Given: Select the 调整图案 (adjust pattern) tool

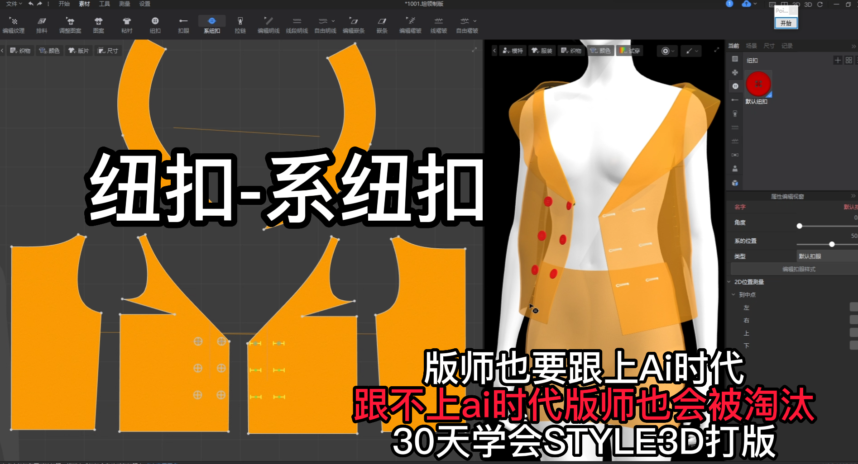Looking at the screenshot, I should [x=70, y=25].
